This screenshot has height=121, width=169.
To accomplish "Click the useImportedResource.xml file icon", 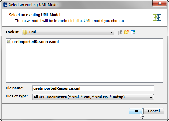I will coord(9,41).
